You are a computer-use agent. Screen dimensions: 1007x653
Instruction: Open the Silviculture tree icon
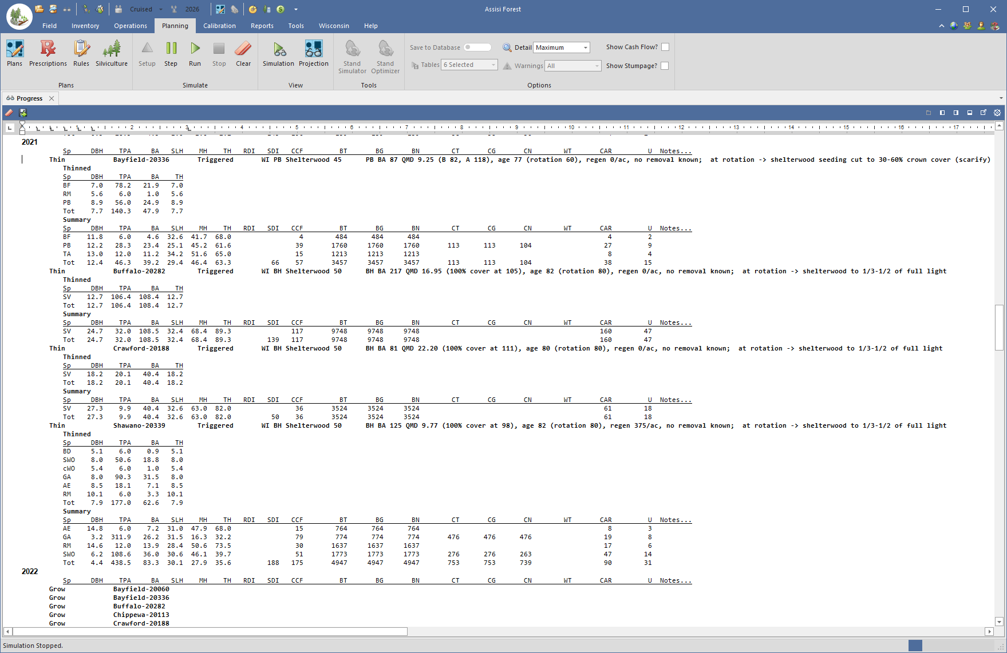[x=112, y=53]
